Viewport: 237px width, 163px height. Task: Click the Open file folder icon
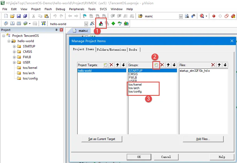tap(12, 16)
